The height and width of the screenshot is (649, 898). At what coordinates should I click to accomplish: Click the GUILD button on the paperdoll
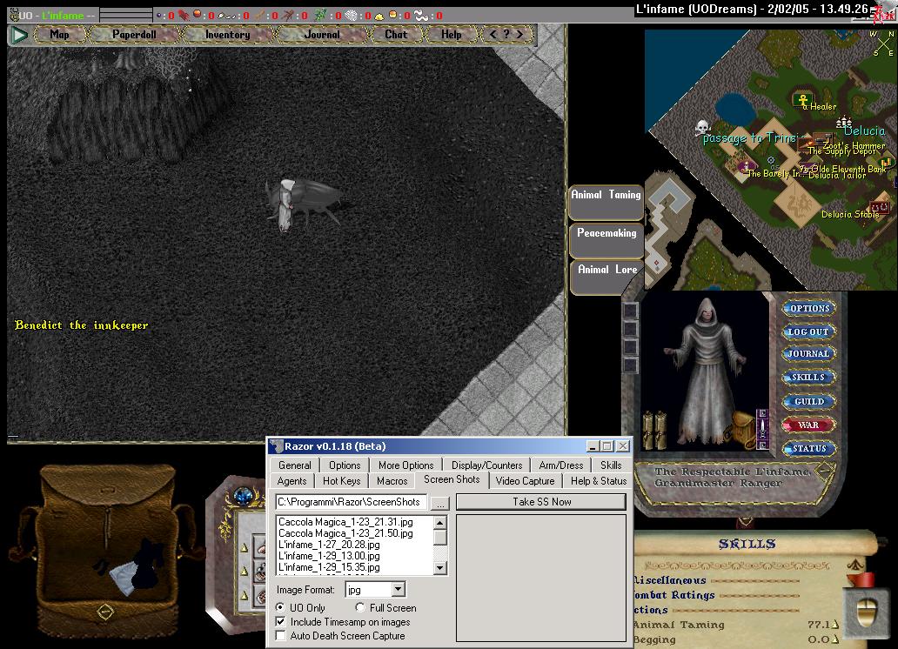809,402
